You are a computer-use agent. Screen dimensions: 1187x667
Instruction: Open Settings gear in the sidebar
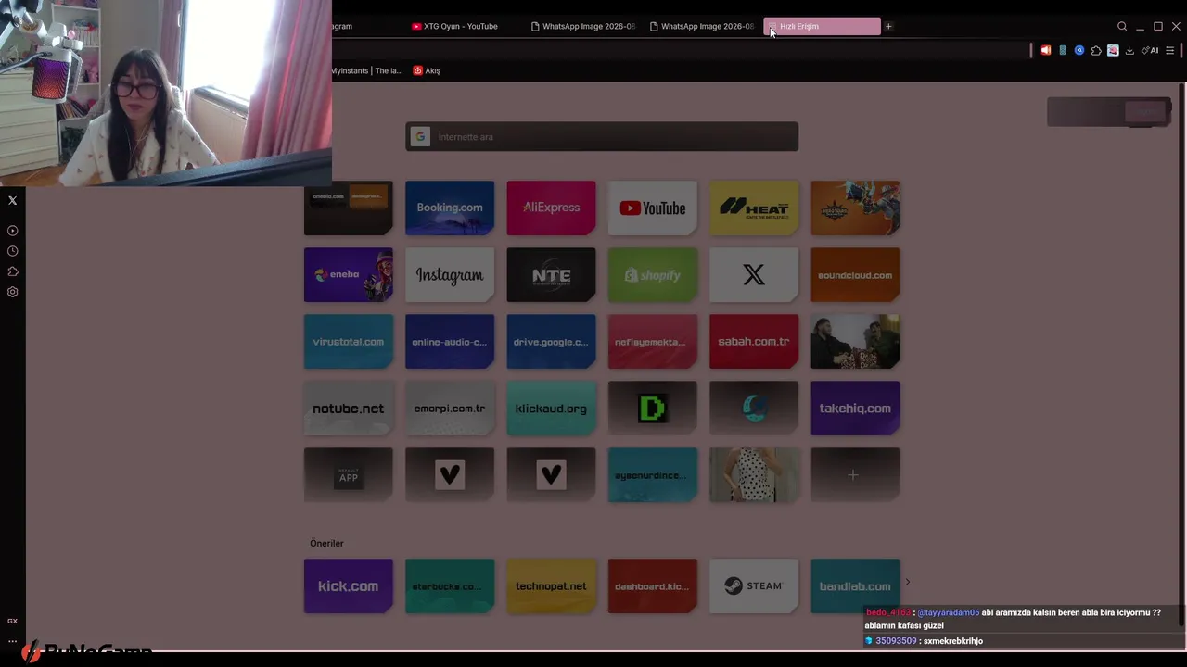pyautogui.click(x=12, y=292)
